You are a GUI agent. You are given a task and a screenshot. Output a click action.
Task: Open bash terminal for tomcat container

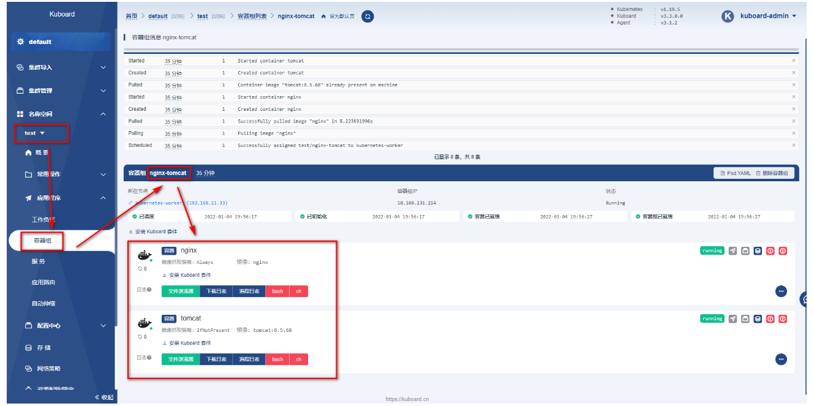pyautogui.click(x=277, y=359)
